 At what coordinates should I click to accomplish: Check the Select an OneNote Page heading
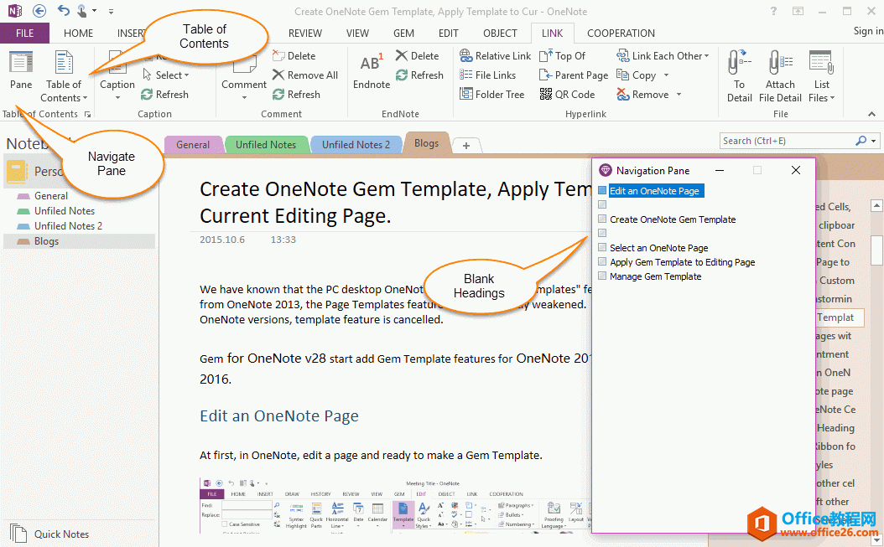click(602, 247)
